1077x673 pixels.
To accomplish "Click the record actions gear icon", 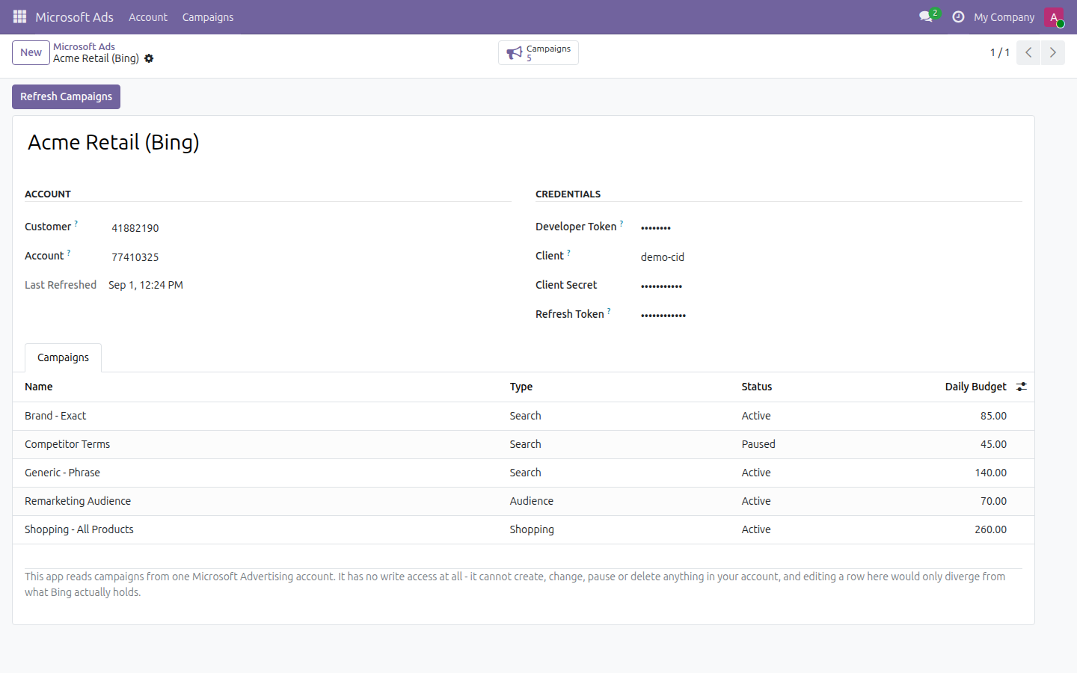I will point(149,58).
